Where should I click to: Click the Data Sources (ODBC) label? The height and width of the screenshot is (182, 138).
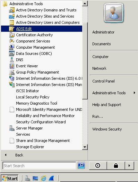[x=34, y=54]
